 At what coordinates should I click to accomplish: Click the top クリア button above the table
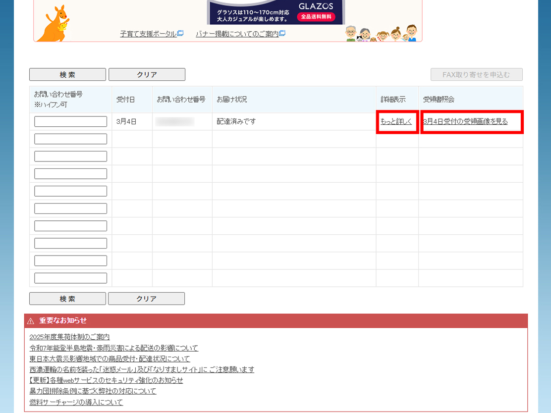(x=147, y=74)
